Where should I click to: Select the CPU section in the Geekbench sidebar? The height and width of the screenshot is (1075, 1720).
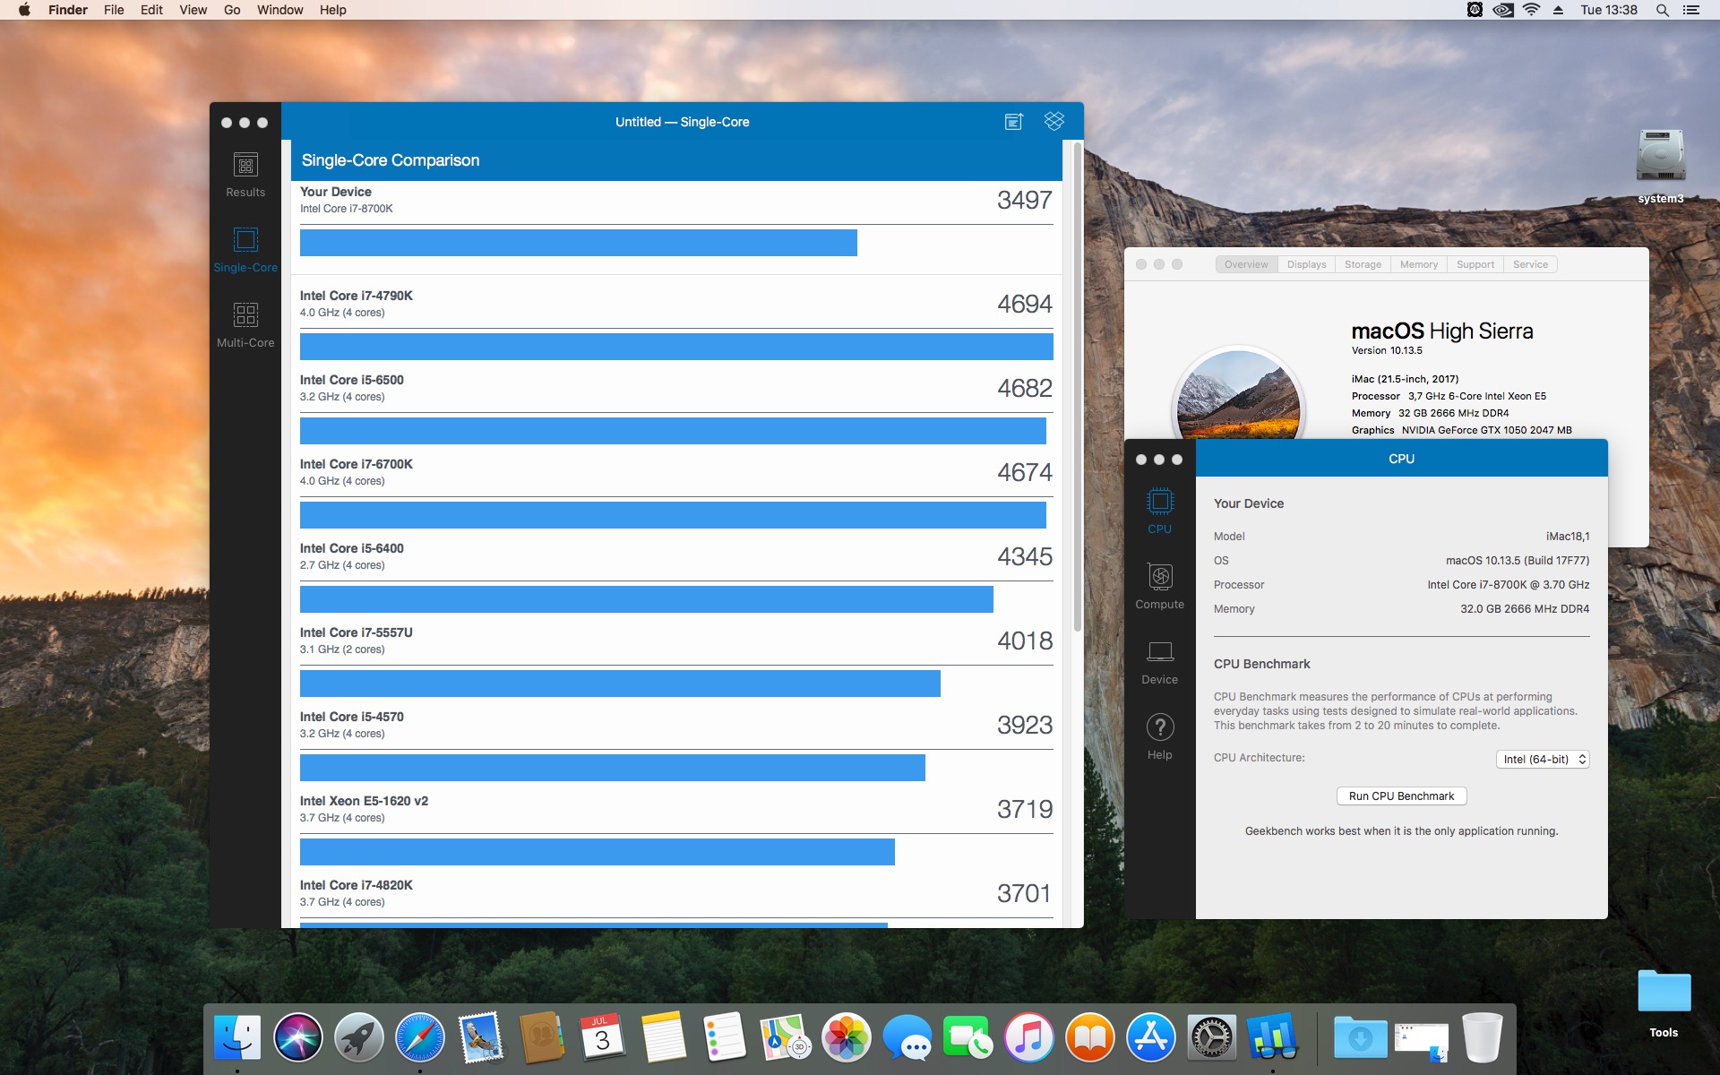click(1159, 512)
